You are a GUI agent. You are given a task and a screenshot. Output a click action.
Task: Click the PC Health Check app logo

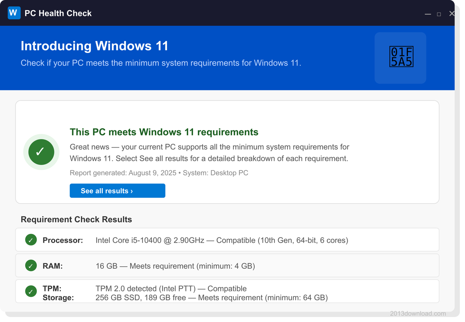[14, 13]
